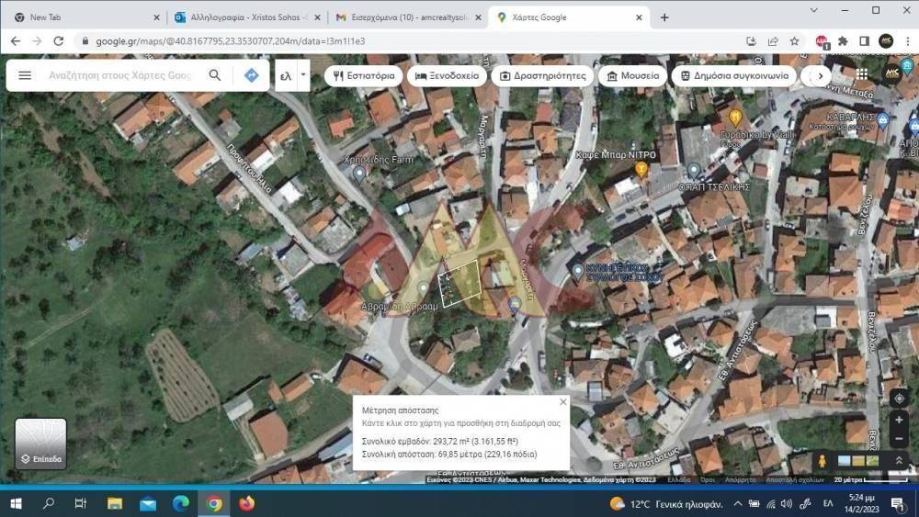Open Directions with the blue arrow icon
This screenshot has width=919, height=517.
[x=251, y=75]
